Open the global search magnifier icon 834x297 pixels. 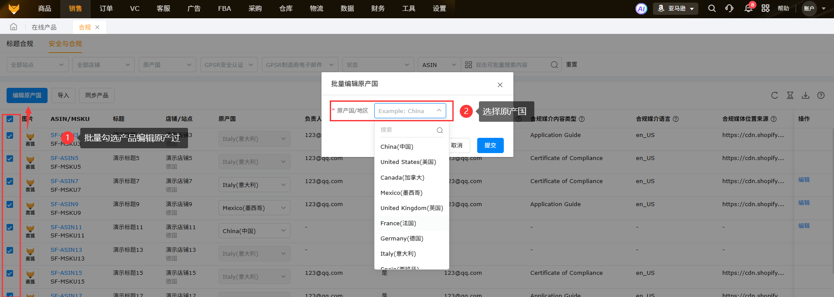(712, 9)
